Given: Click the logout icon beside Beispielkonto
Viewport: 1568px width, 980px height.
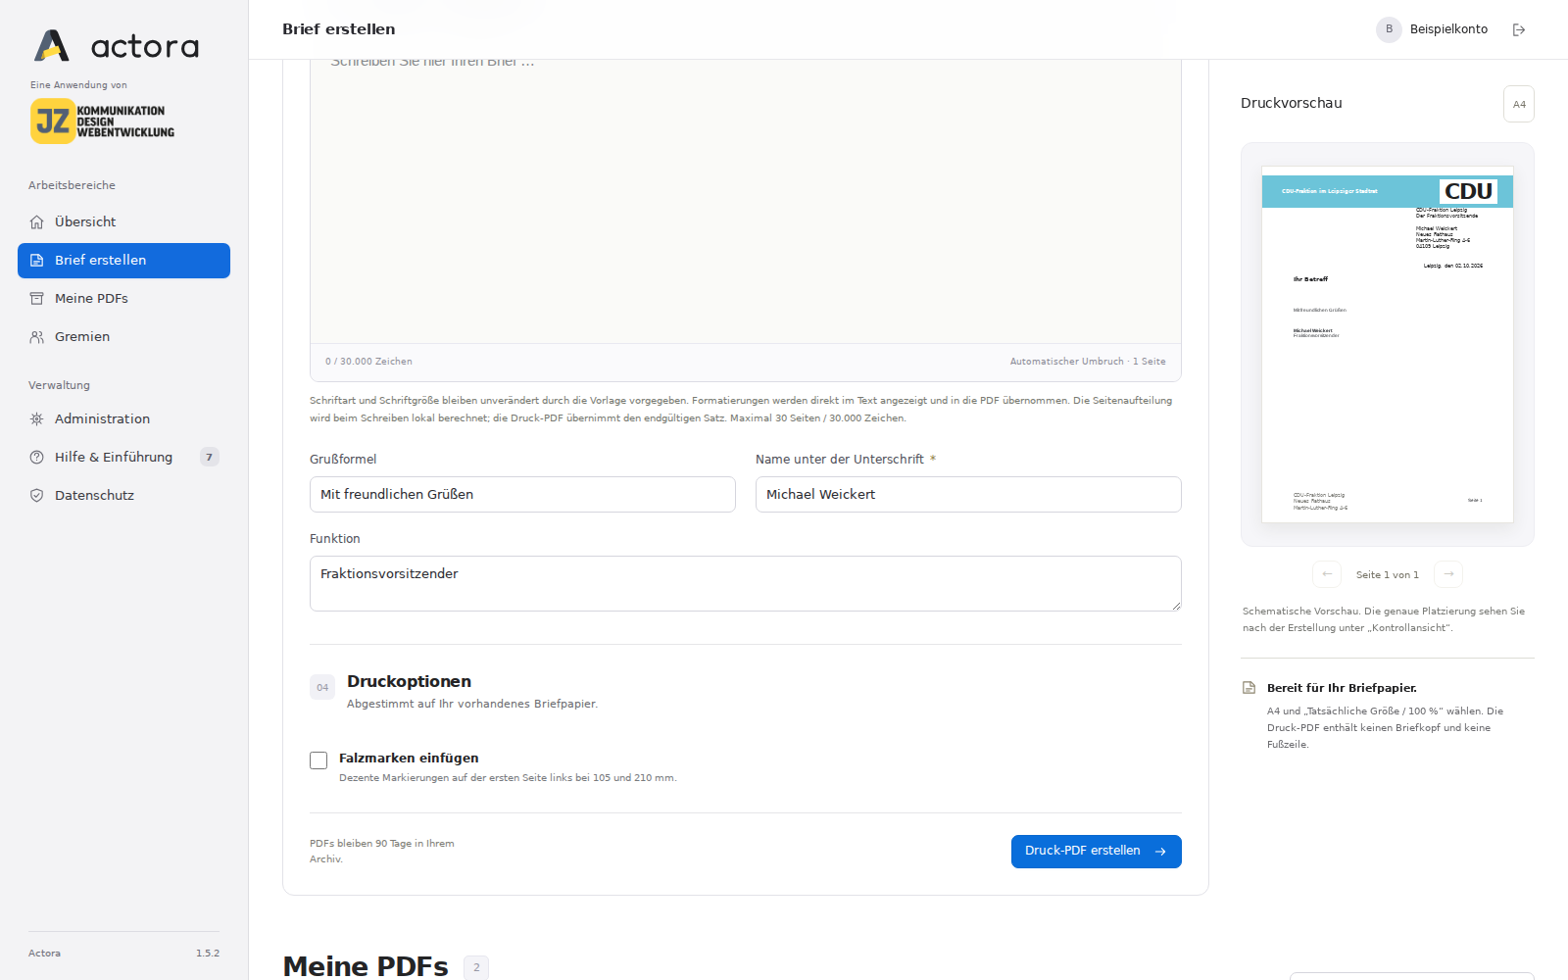Looking at the screenshot, I should click(1519, 29).
